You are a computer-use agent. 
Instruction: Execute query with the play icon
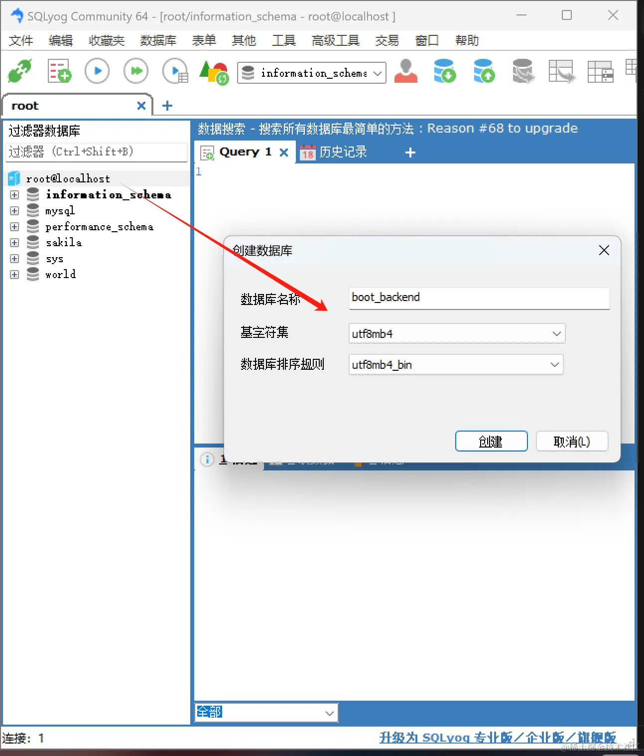(x=97, y=71)
